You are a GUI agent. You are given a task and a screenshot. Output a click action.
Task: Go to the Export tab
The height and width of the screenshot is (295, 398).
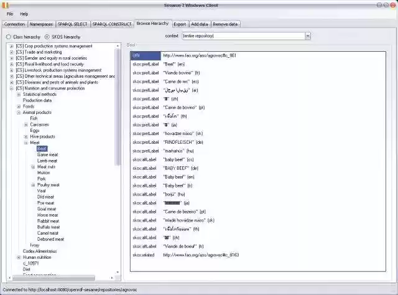180,24
